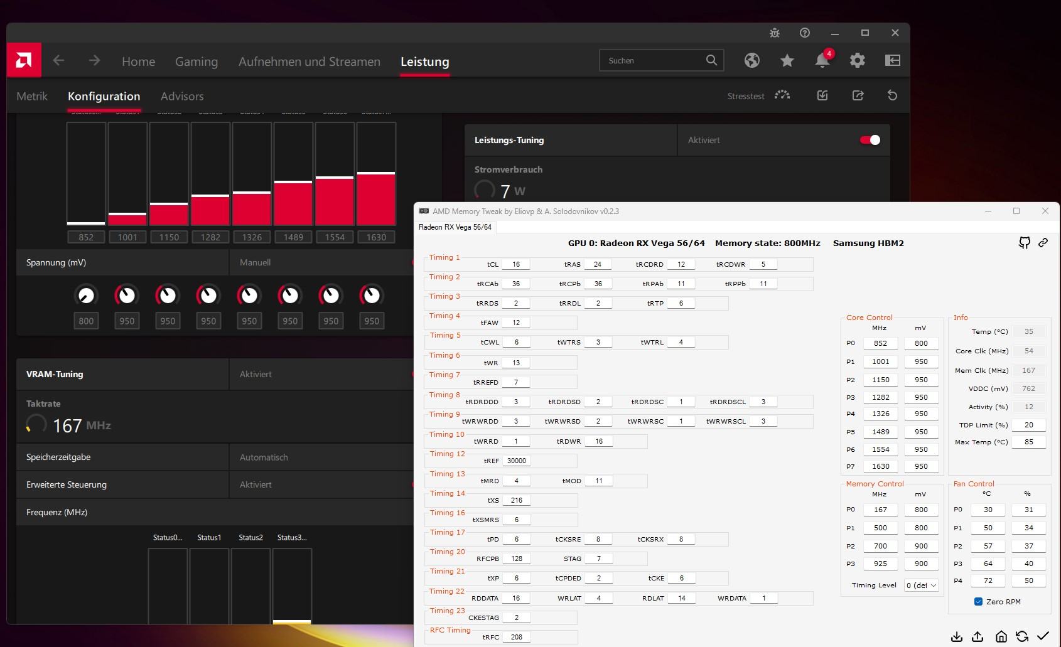
Task: Click the tRAS value field
Action: pos(598,264)
